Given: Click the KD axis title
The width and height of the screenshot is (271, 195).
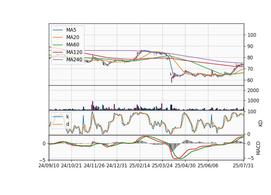Looking at the screenshot, I should coord(261,123).
